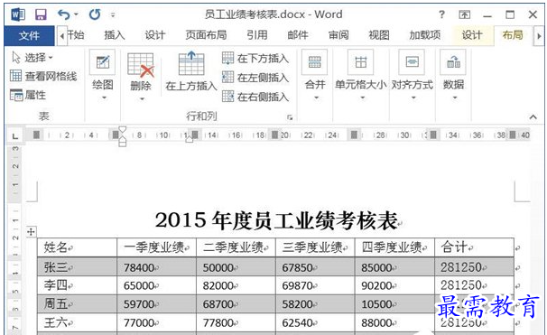Switch to the 视图 tab
Screen dimensions: 547x335
(379, 35)
